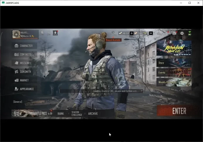Open the friends icon with red dot
Image resolution: width=203 pixels, height=142 pixels.
(x=167, y=33)
